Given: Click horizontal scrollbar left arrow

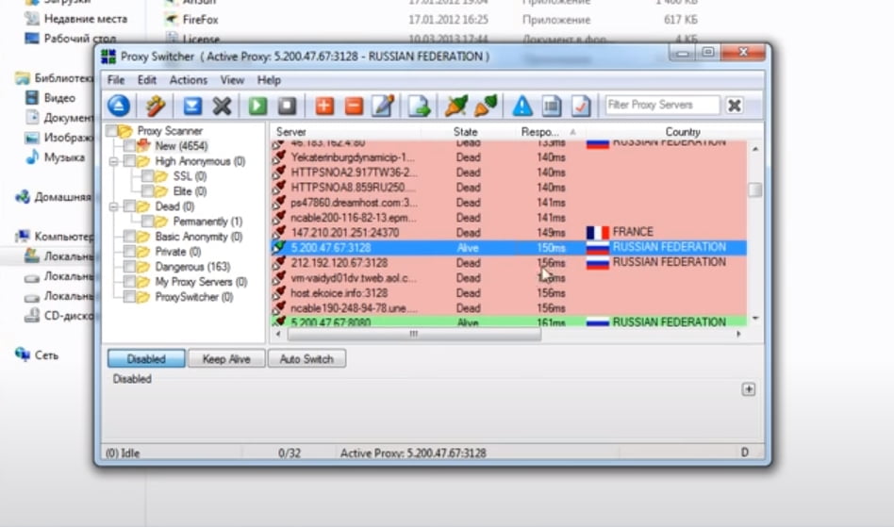Looking at the screenshot, I should click(277, 334).
